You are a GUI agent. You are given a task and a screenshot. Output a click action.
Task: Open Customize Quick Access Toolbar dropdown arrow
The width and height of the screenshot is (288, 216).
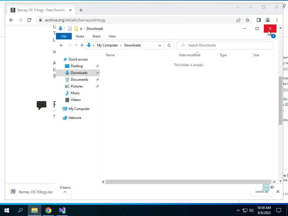81,29
